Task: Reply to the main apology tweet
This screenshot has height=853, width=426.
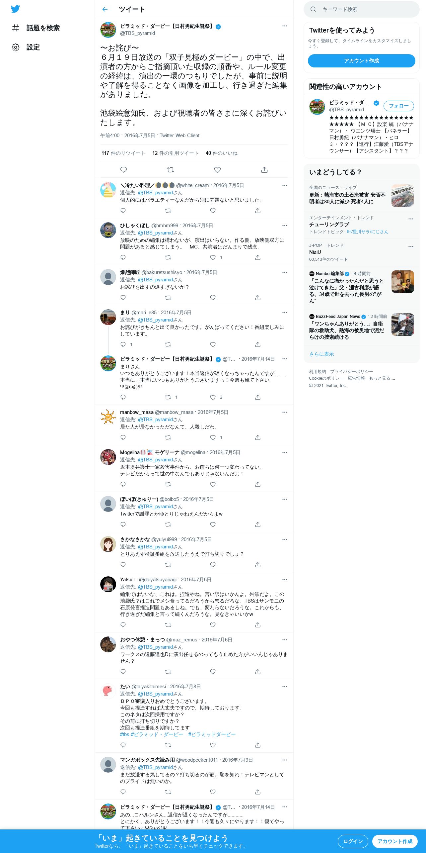Action: (123, 170)
